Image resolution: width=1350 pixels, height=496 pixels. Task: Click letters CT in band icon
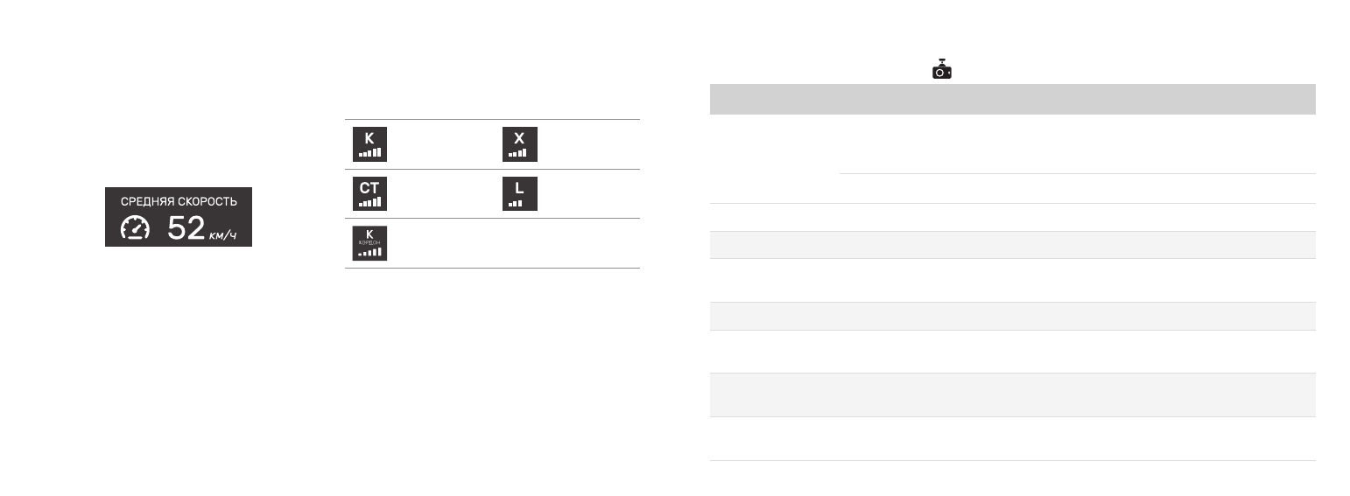[x=369, y=187]
